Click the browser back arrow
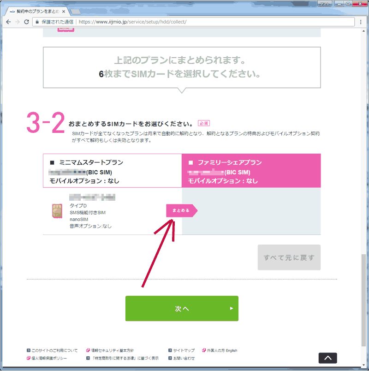Image resolution: width=369 pixels, height=371 pixels. [8, 22]
